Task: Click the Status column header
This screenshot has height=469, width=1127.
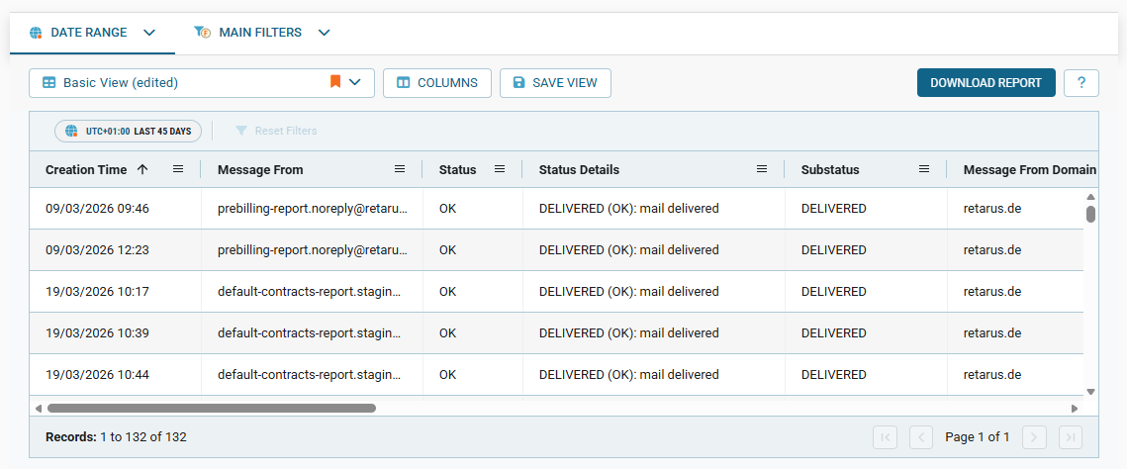Action: [457, 170]
